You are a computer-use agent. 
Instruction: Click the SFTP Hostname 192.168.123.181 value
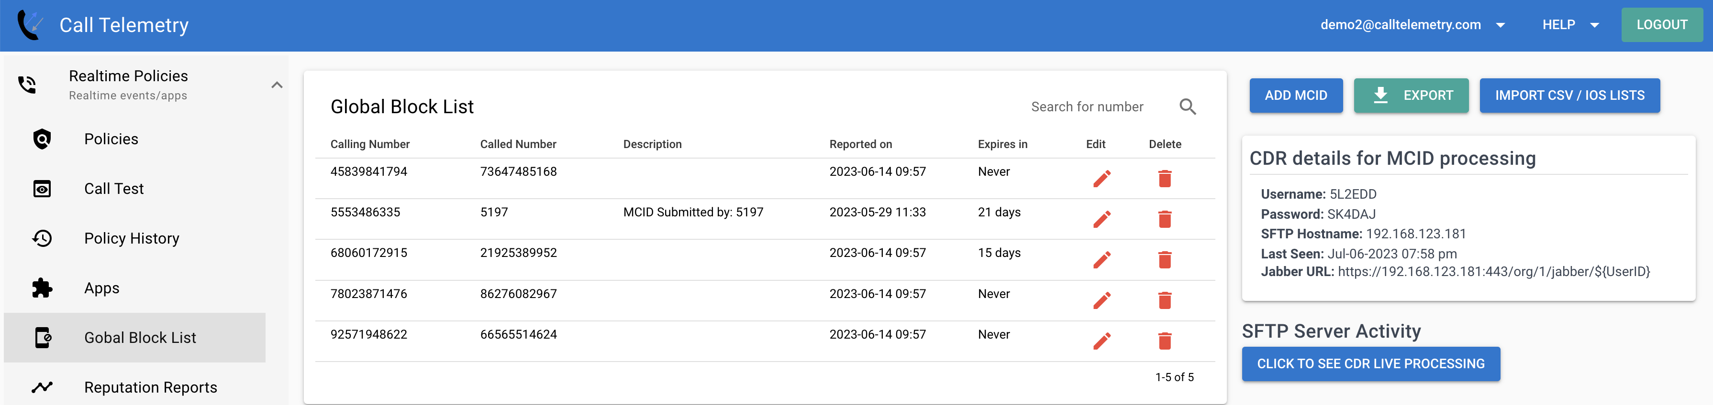(x=1416, y=234)
